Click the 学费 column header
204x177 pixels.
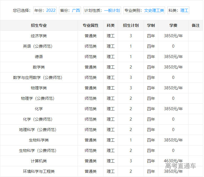click(173, 25)
